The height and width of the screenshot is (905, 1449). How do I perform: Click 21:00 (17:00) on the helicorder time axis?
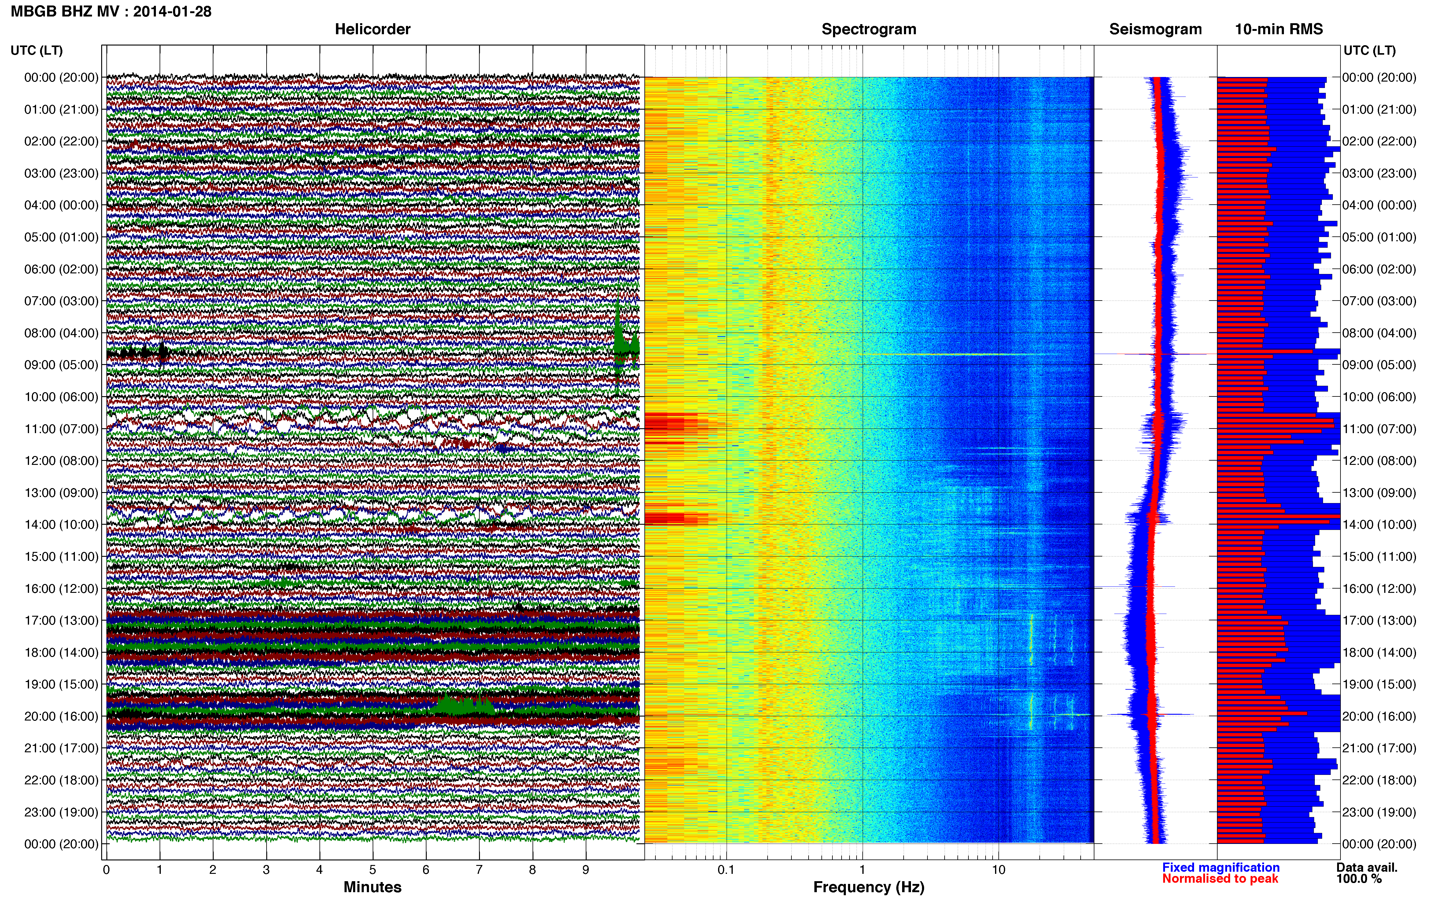[x=61, y=748]
